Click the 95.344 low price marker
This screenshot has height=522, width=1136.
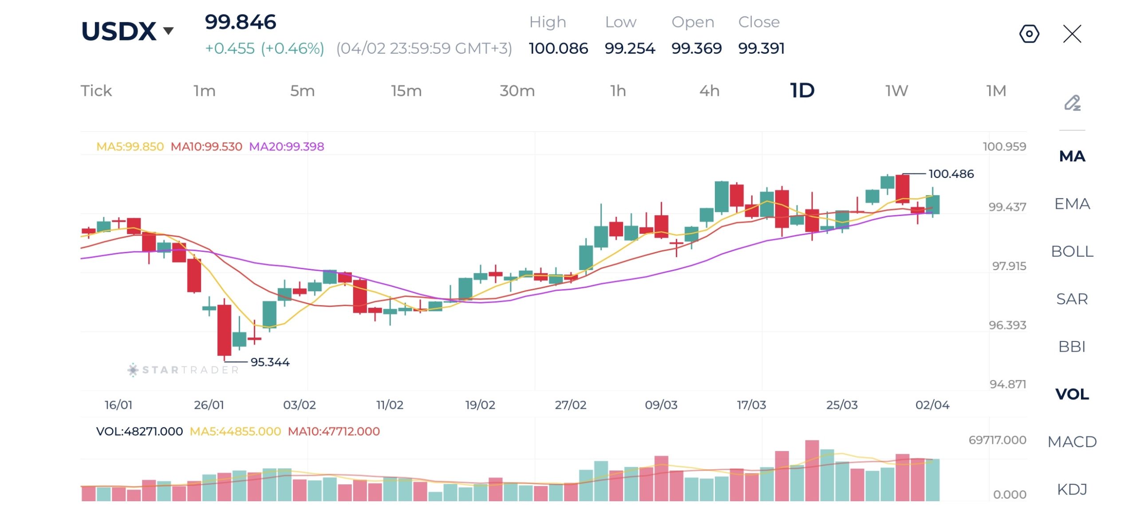270,362
